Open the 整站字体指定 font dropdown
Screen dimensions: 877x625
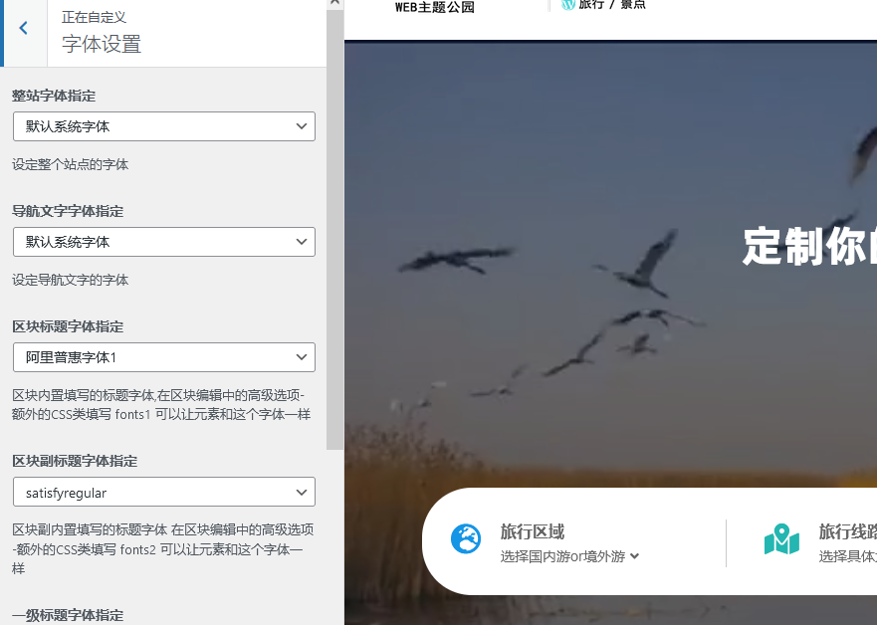pyautogui.click(x=163, y=126)
